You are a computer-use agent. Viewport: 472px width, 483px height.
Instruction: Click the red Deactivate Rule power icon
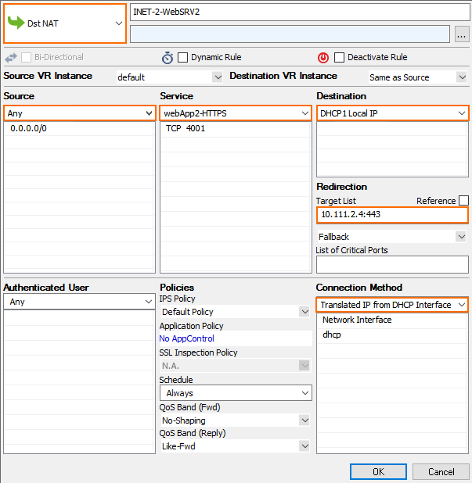(x=323, y=58)
